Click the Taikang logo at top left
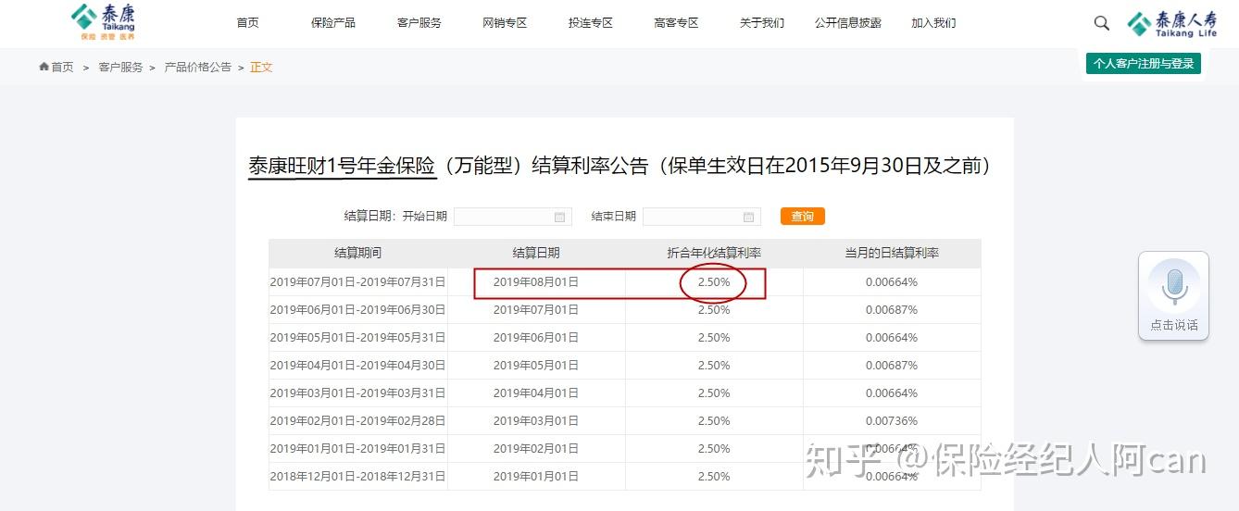 point(103,22)
